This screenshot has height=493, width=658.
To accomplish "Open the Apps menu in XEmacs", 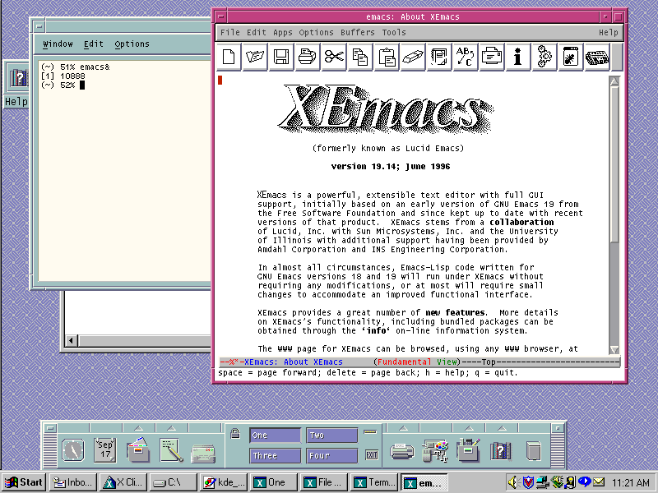I will 282,32.
